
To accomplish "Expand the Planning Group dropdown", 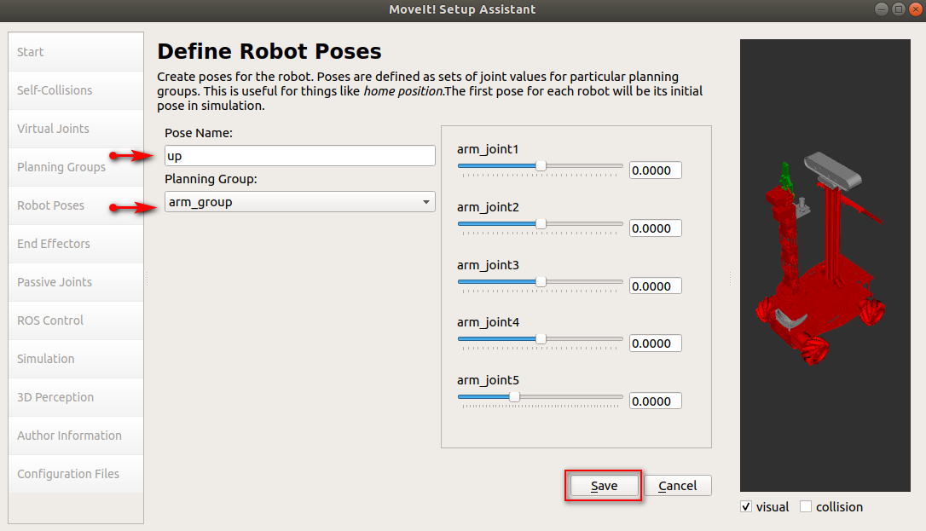I will (x=300, y=202).
